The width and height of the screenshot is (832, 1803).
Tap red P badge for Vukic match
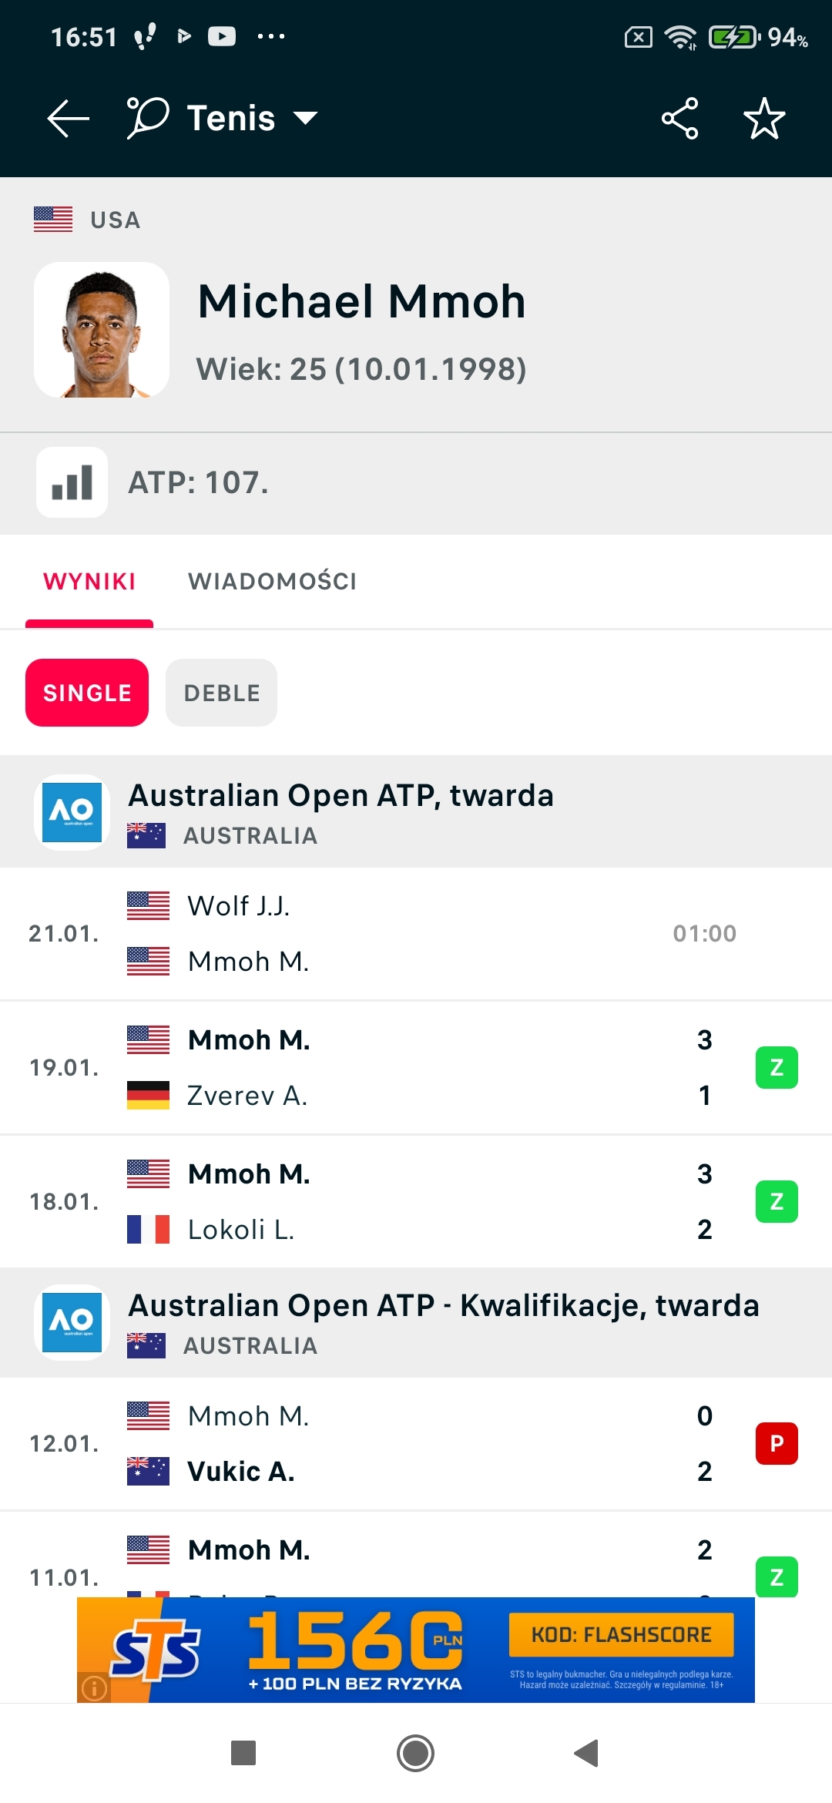777,1443
